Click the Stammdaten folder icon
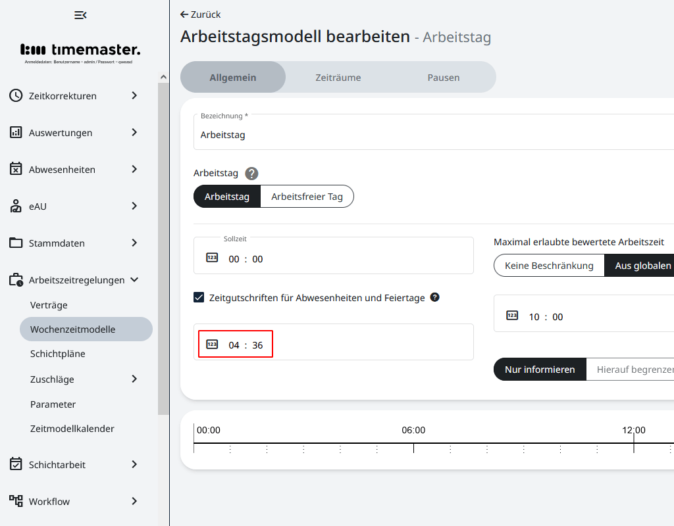 pyautogui.click(x=16, y=243)
